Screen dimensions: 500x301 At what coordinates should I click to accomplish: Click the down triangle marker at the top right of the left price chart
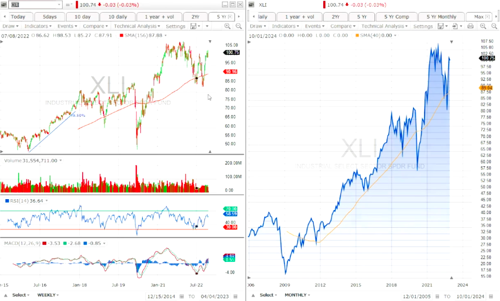pyautogui.click(x=210, y=42)
